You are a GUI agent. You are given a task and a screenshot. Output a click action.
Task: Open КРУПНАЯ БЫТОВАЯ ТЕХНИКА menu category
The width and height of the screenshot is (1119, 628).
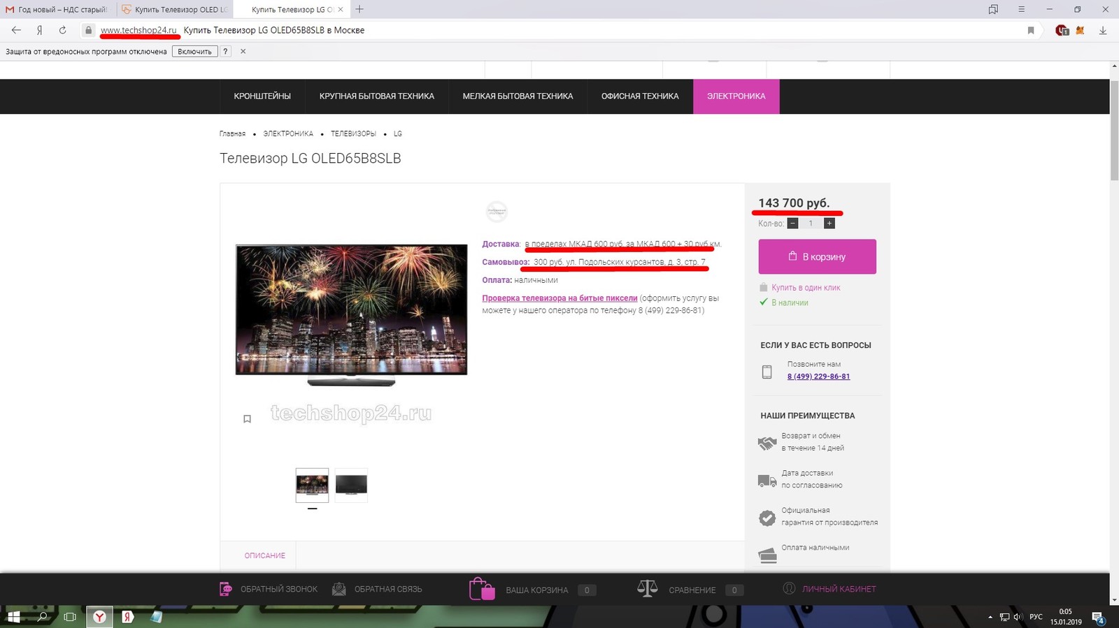pos(377,96)
